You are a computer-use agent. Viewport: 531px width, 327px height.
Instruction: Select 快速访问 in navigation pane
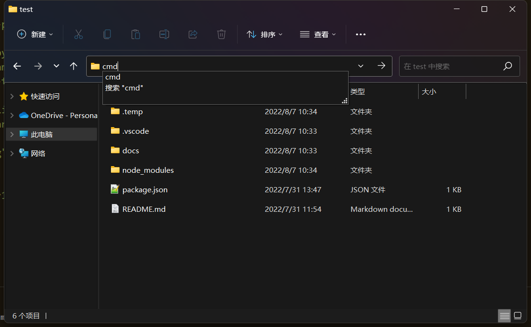pos(45,96)
